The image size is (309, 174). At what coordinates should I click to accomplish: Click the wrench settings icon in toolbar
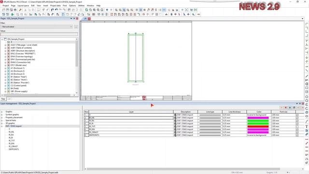[20, 10]
